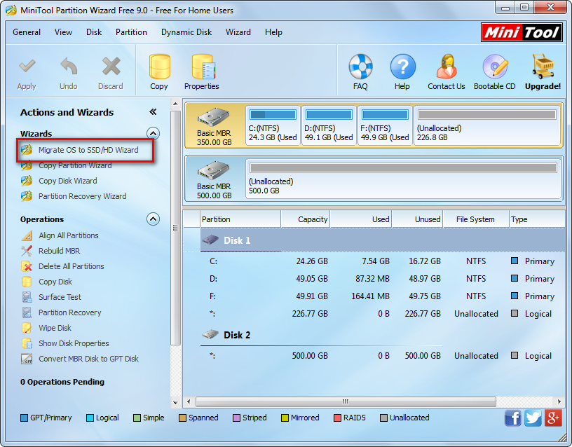
Task: Select the F: partition row
Action: (374, 296)
